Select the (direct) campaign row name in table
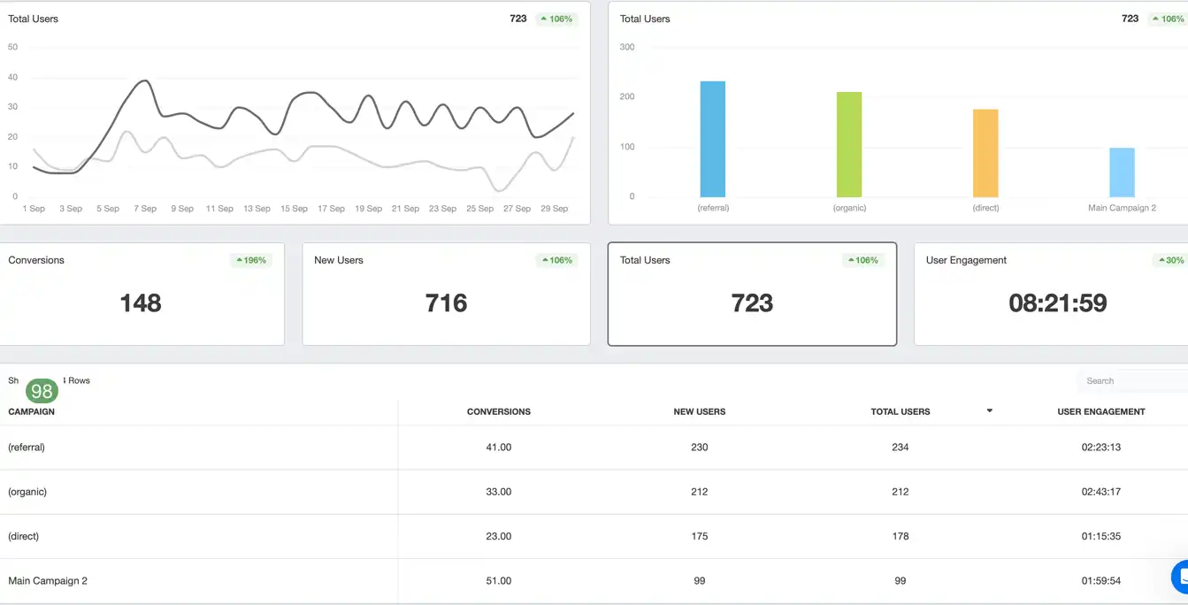The height and width of the screenshot is (605, 1188). tap(24, 536)
